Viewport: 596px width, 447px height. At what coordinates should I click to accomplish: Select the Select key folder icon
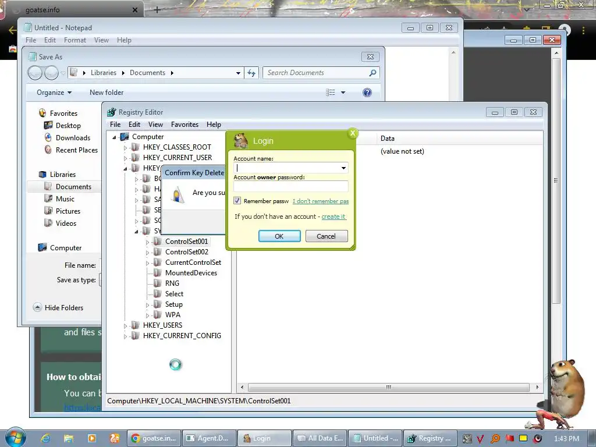[x=157, y=293]
